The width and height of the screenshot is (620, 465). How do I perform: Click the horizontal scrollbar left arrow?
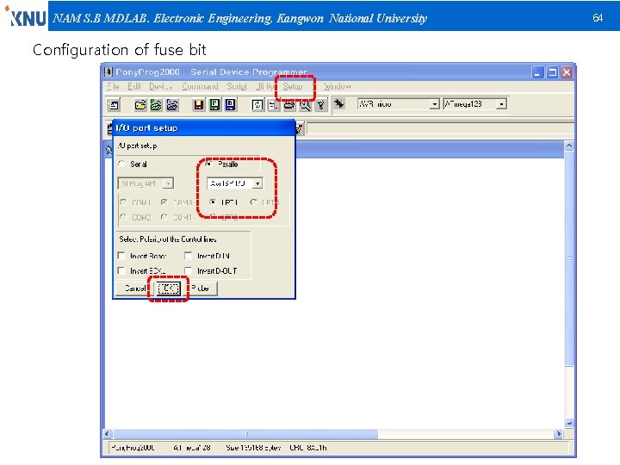108,434
